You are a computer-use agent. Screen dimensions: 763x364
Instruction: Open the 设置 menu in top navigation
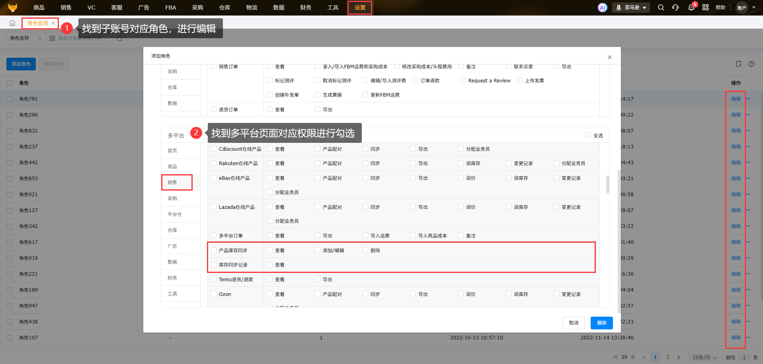point(359,8)
